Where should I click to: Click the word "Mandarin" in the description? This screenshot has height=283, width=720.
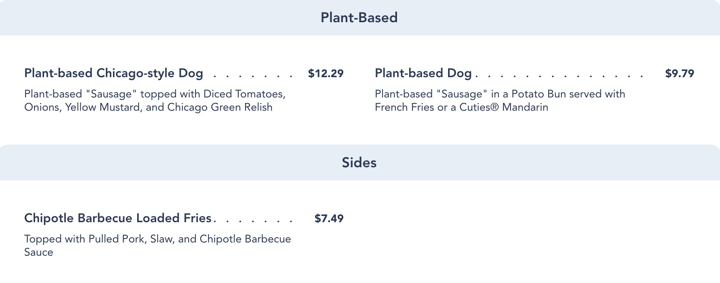[x=525, y=107]
